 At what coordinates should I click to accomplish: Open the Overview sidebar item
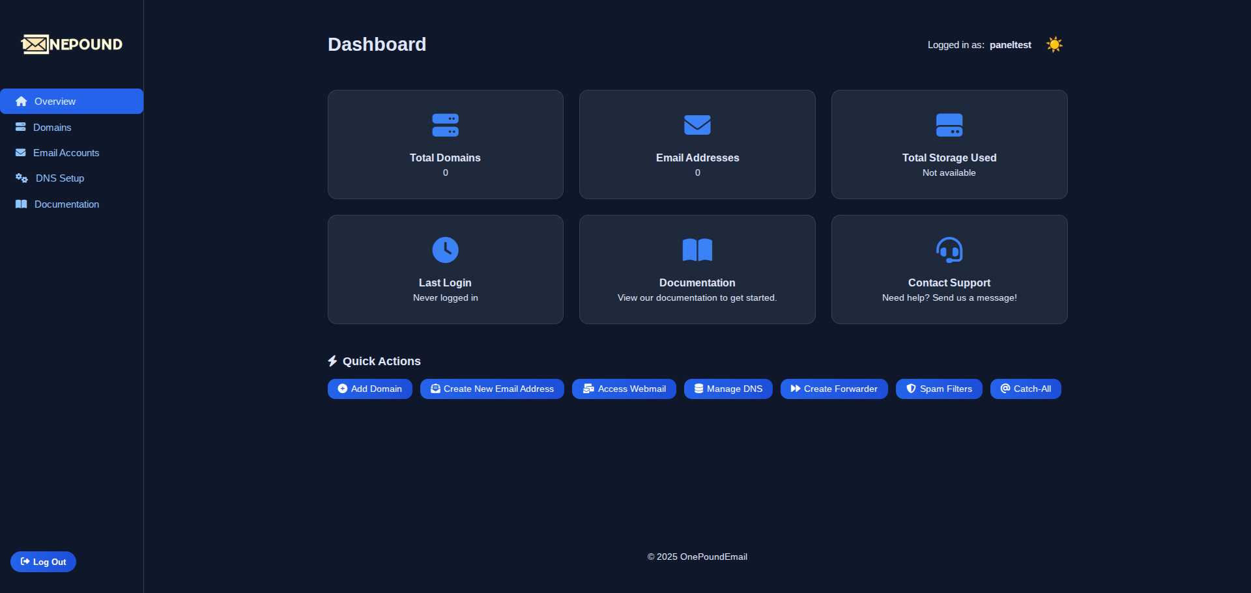click(x=71, y=102)
